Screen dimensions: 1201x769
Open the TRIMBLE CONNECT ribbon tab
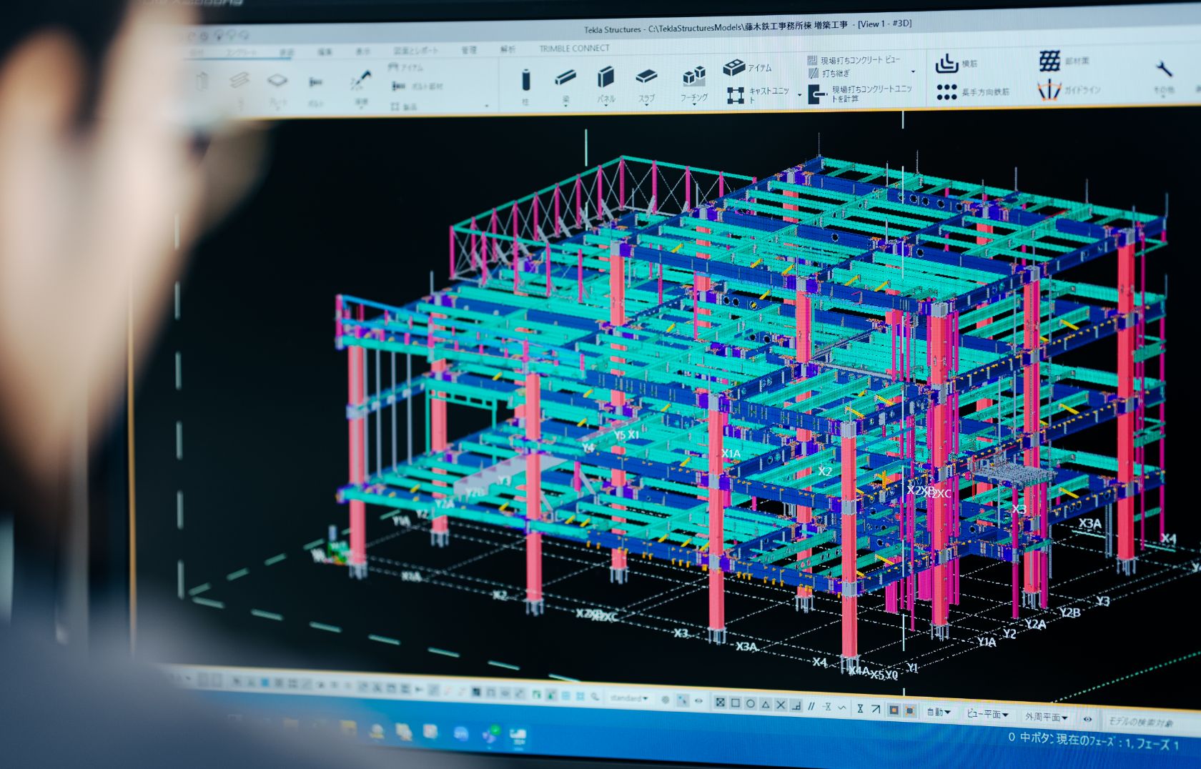[x=574, y=49]
